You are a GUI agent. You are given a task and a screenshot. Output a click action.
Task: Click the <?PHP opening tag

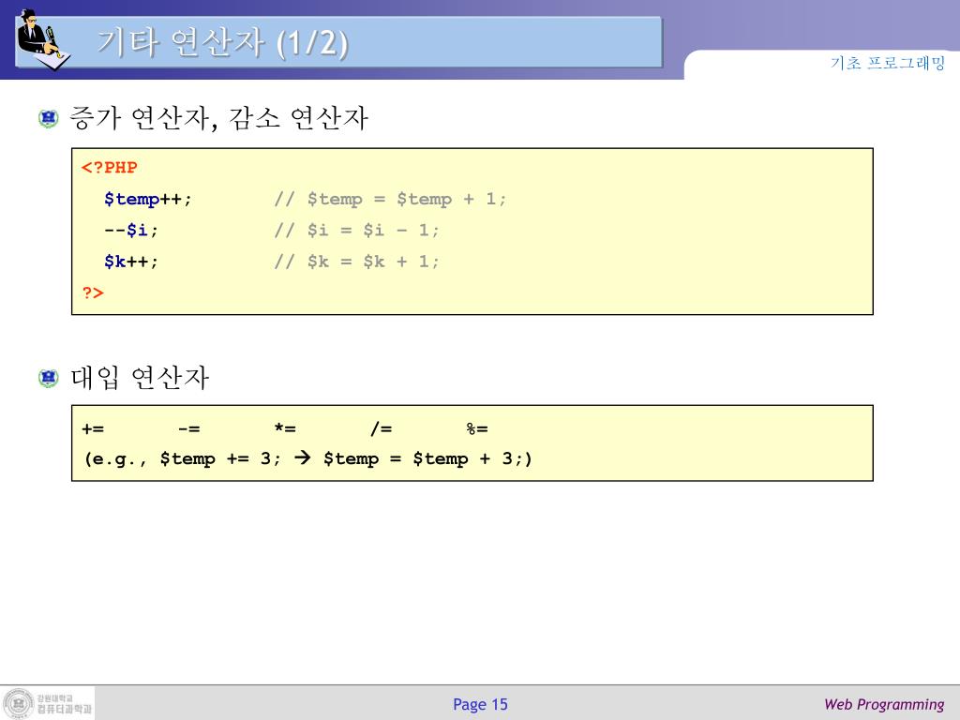point(110,168)
